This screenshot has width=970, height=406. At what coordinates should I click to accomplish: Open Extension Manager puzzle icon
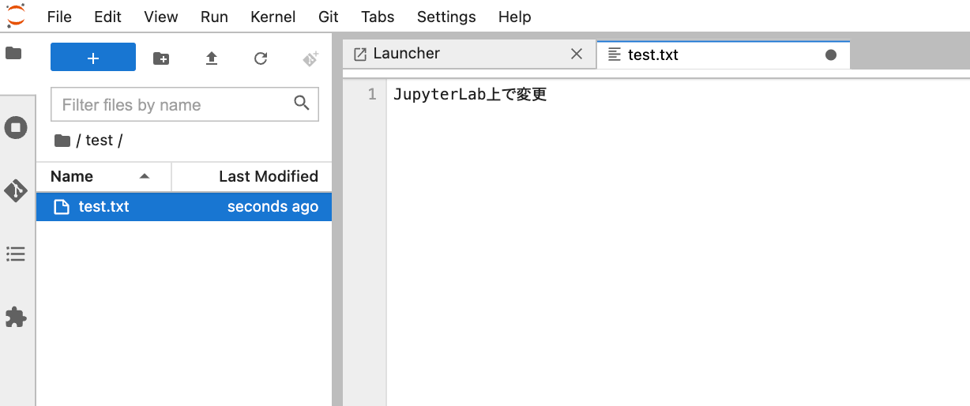[16, 318]
